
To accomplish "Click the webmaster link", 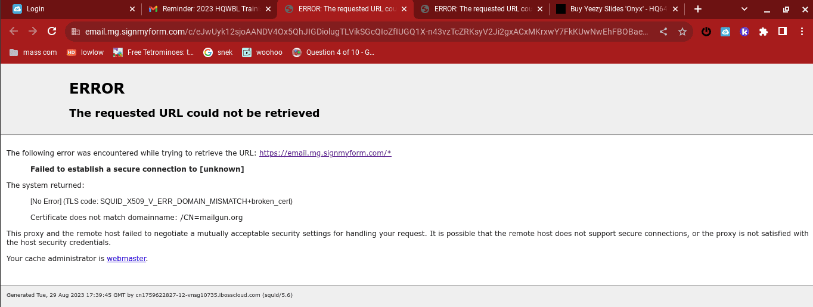I will coord(126,259).
